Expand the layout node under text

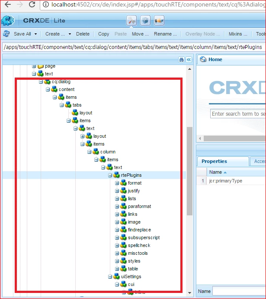82,136
